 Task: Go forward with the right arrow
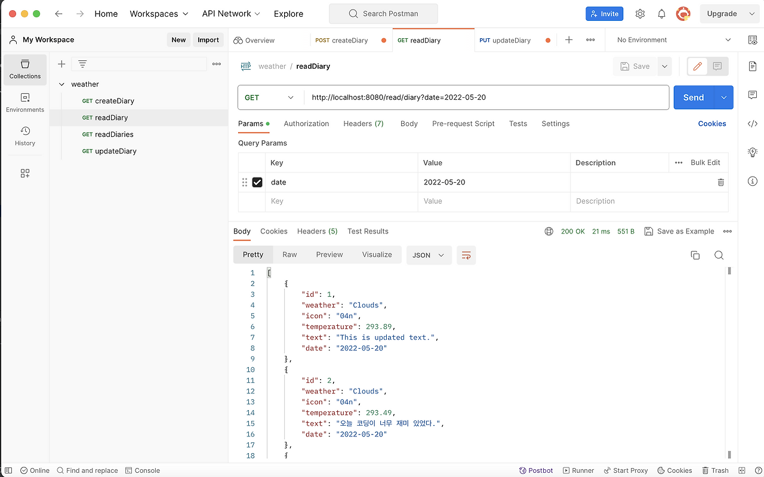coord(80,14)
